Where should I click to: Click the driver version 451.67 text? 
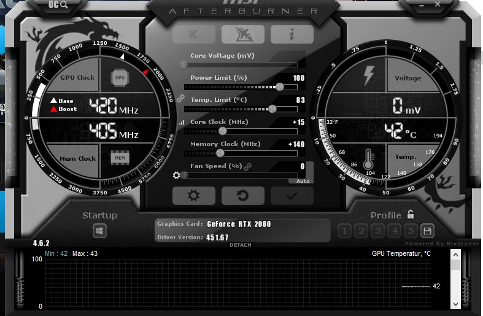(x=217, y=237)
